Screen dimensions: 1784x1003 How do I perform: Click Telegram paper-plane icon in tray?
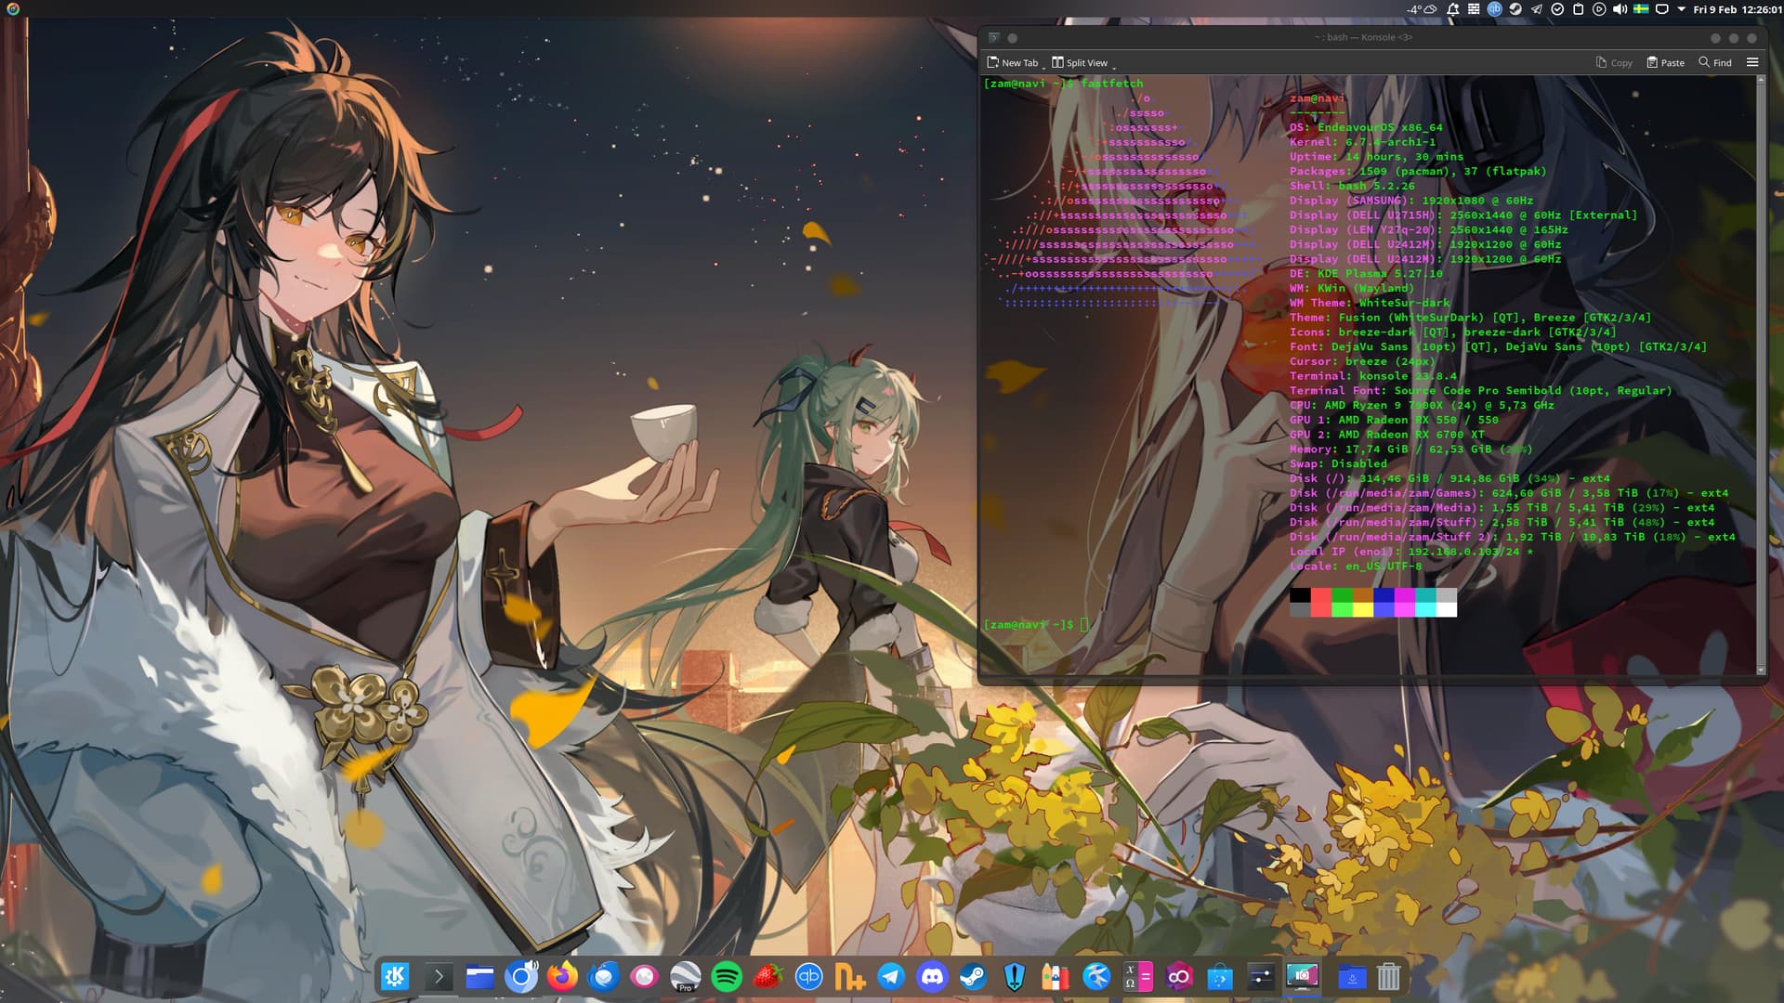tap(1537, 9)
